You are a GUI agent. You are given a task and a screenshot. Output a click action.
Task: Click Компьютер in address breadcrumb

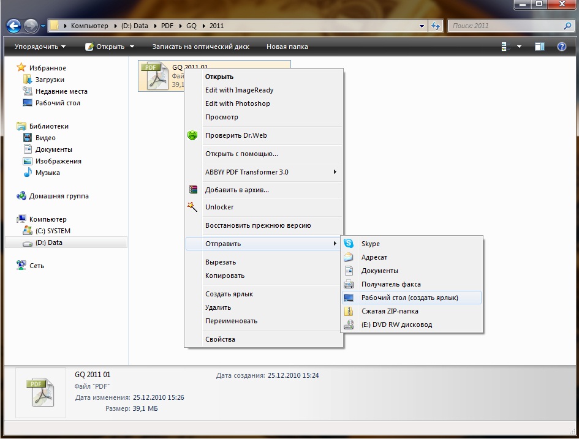[89, 26]
